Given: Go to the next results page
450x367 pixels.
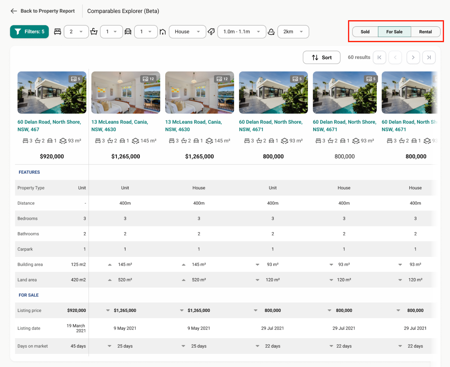Looking at the screenshot, I should click(x=413, y=57).
